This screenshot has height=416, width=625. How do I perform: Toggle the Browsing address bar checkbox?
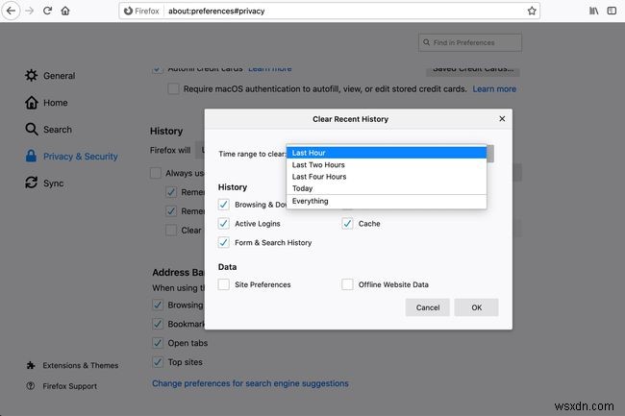(158, 305)
